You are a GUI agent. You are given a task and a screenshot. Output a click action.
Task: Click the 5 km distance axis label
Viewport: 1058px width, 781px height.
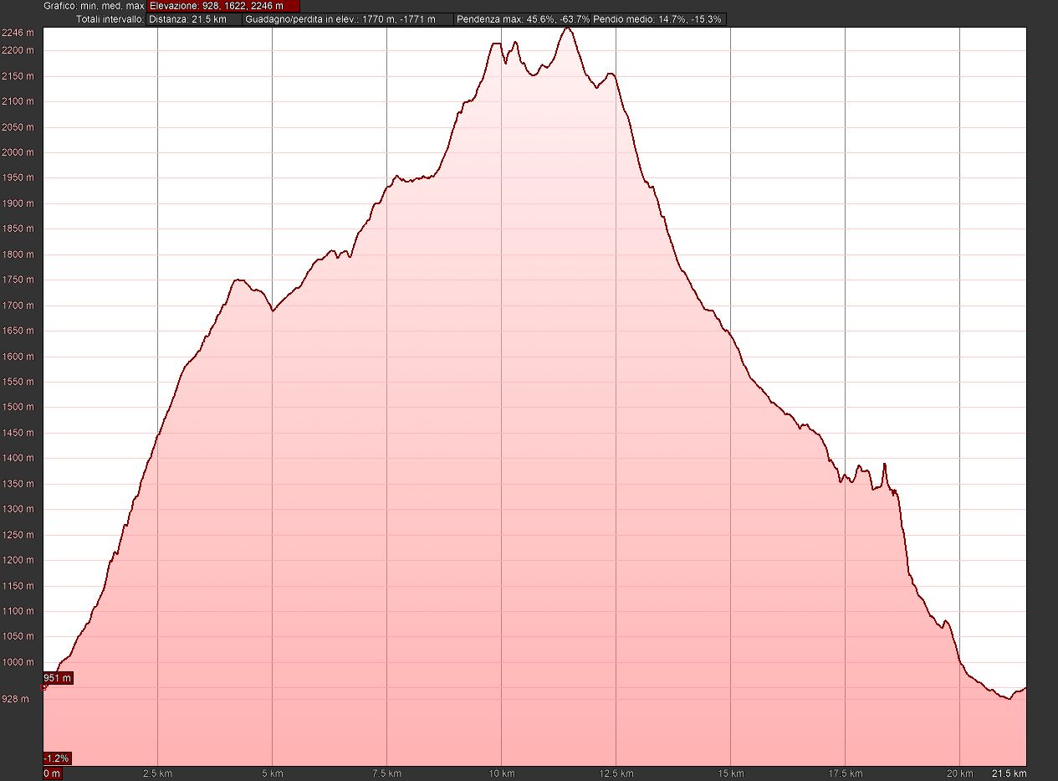[x=272, y=773]
